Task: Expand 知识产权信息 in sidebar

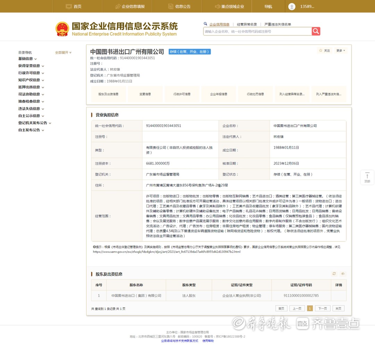Action: 31,80
